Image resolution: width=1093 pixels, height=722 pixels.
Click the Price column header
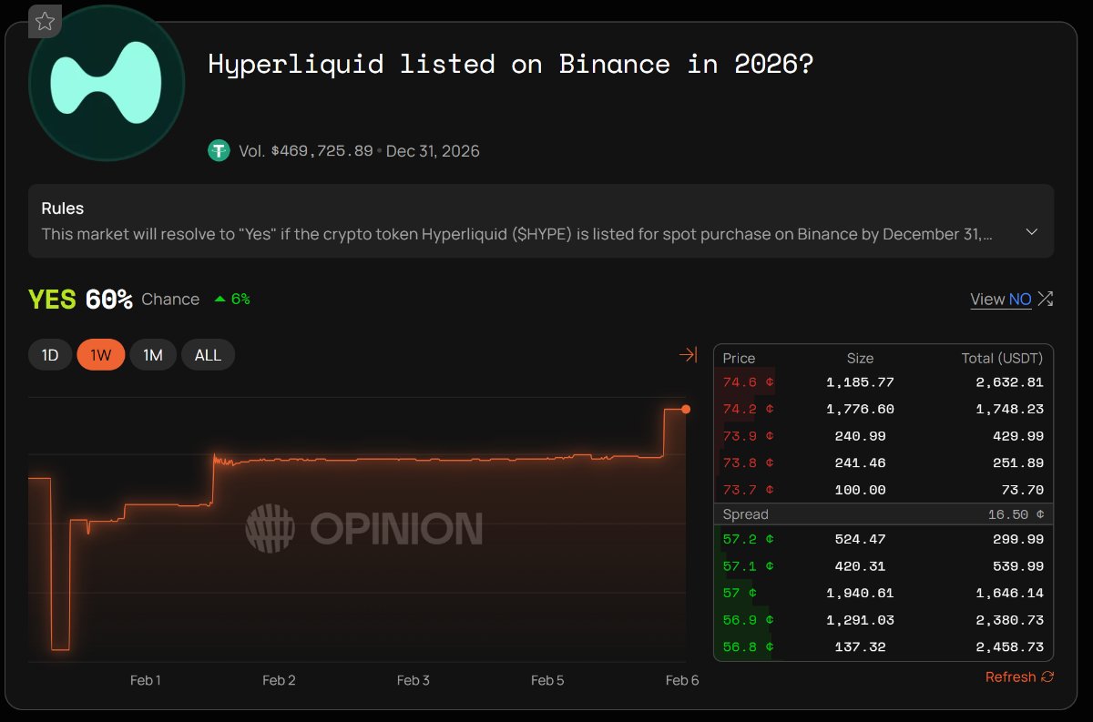[x=739, y=358]
